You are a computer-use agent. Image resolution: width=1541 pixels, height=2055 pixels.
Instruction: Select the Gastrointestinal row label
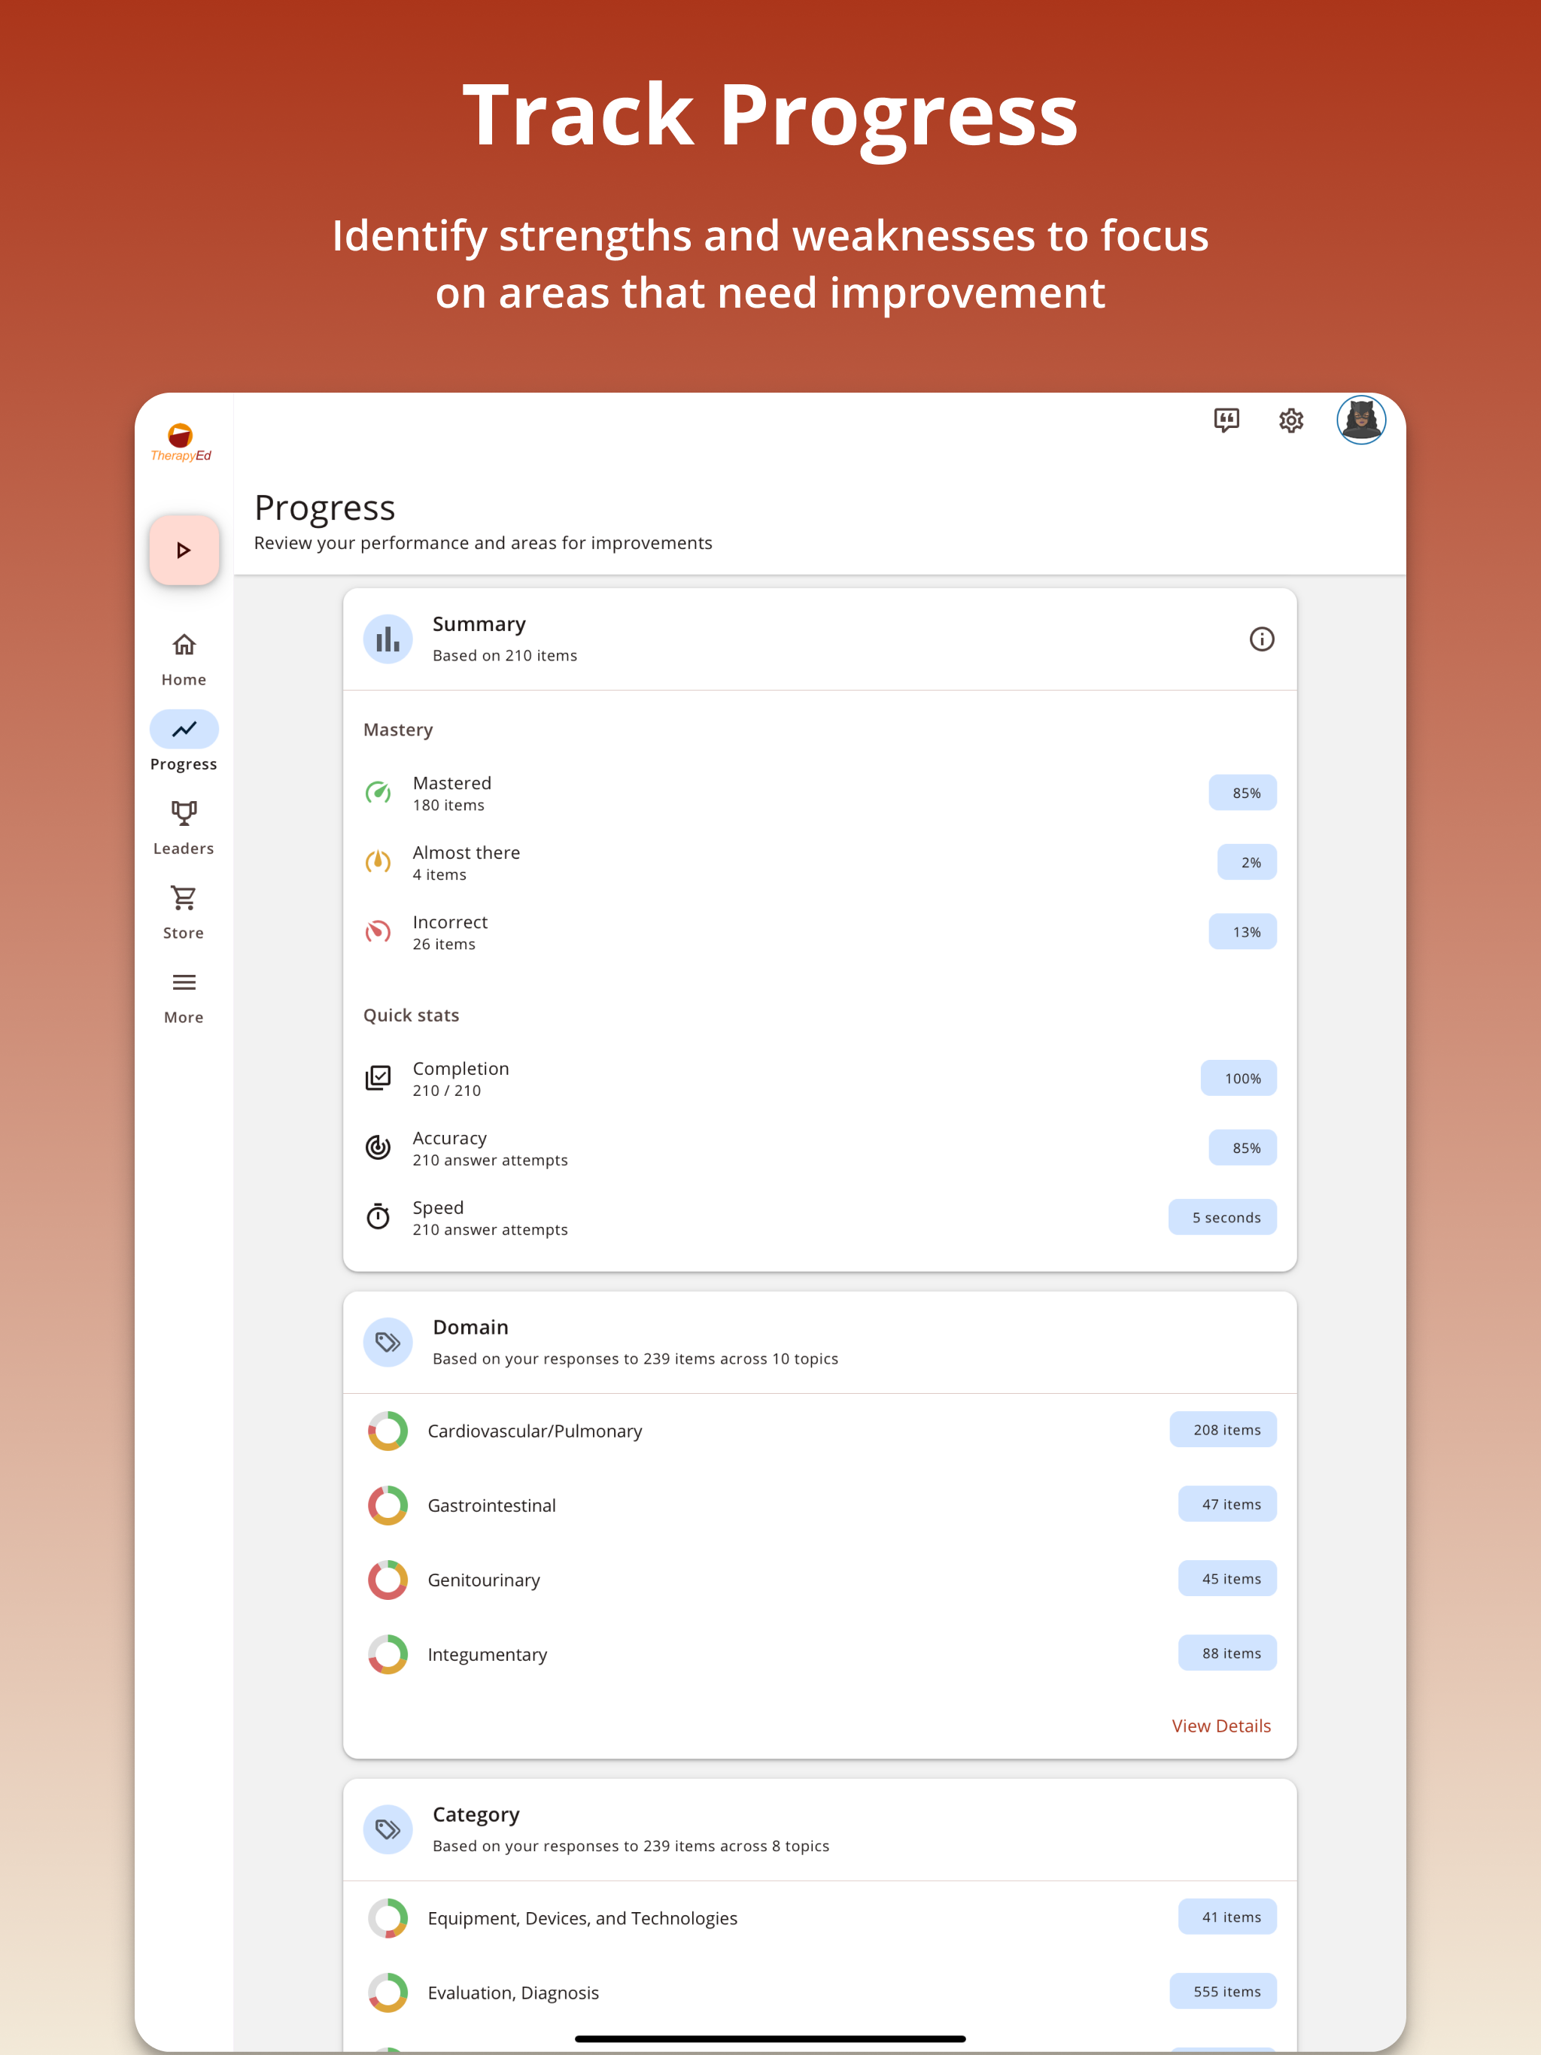(491, 1505)
